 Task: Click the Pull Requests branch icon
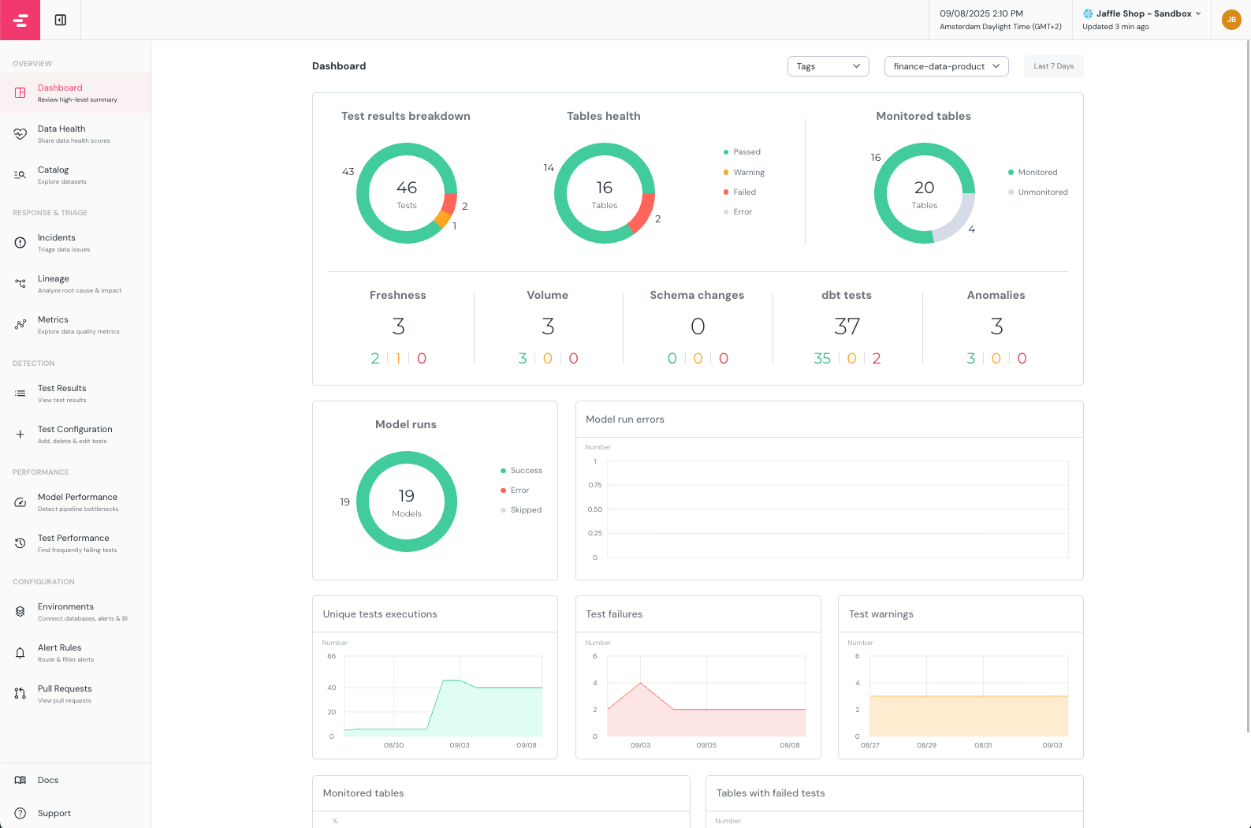pyautogui.click(x=20, y=694)
